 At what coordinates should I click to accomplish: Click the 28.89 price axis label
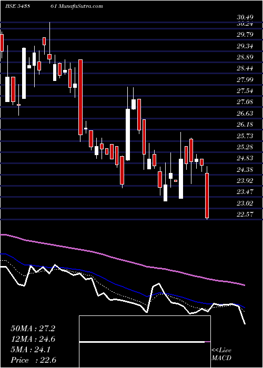[x=245, y=57]
